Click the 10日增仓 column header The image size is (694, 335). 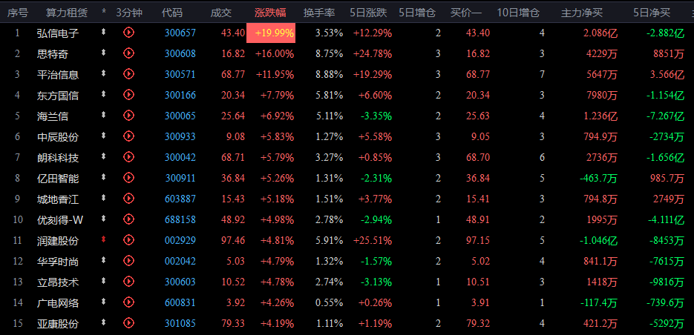point(518,13)
